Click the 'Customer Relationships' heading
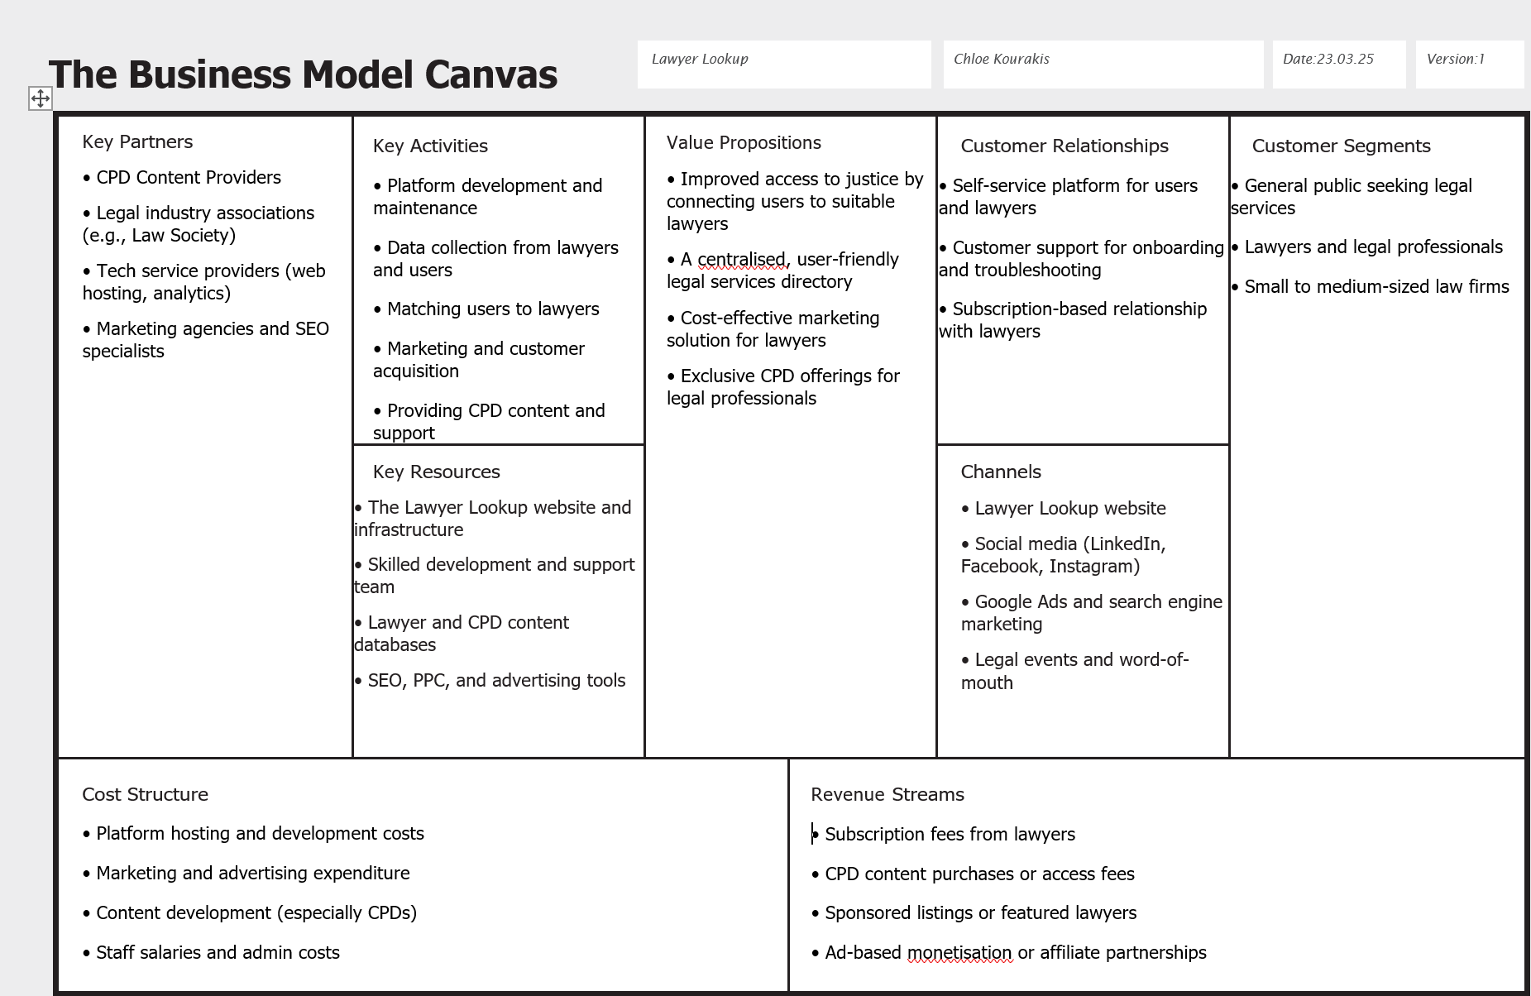The width and height of the screenshot is (1531, 996). coord(1065,146)
